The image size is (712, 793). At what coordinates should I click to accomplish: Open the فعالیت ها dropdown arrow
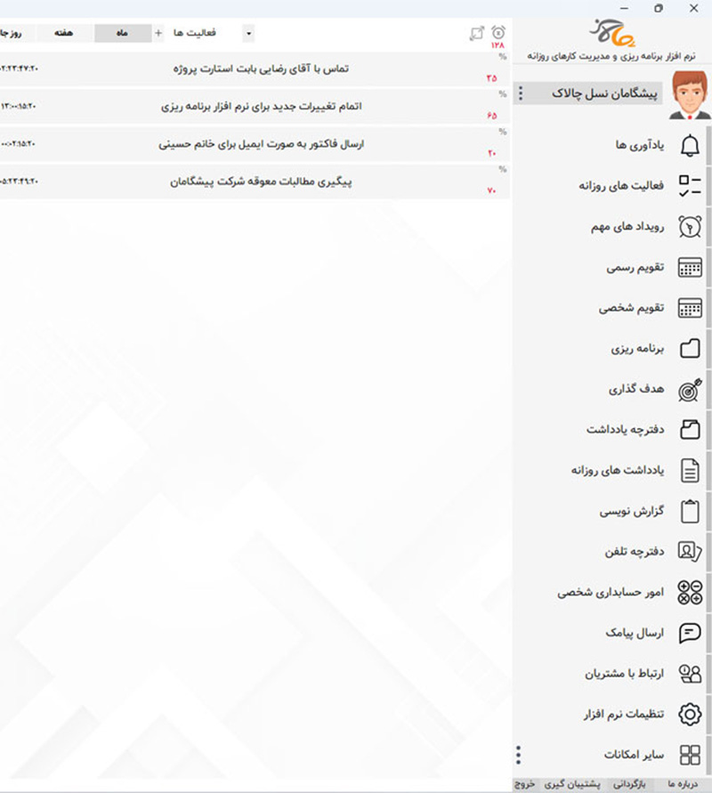[248, 34]
